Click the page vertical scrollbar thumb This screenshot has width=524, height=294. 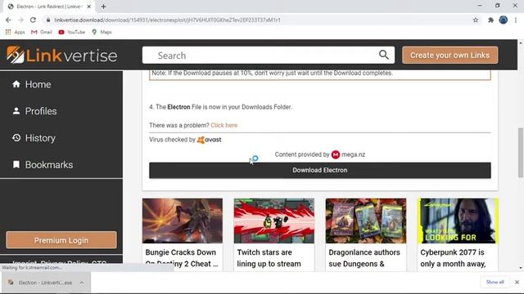pos(521,153)
